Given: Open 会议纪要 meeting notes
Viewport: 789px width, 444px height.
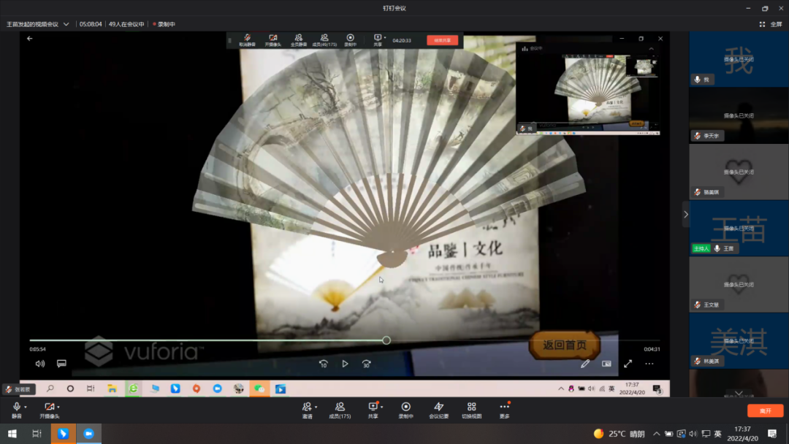Looking at the screenshot, I should click(x=438, y=407).
